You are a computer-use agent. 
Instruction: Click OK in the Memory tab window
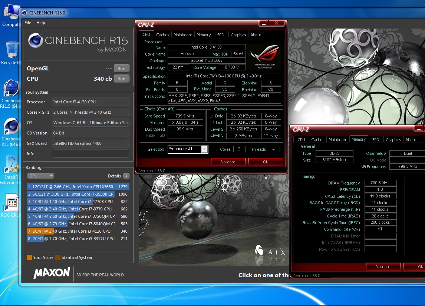tap(414, 266)
